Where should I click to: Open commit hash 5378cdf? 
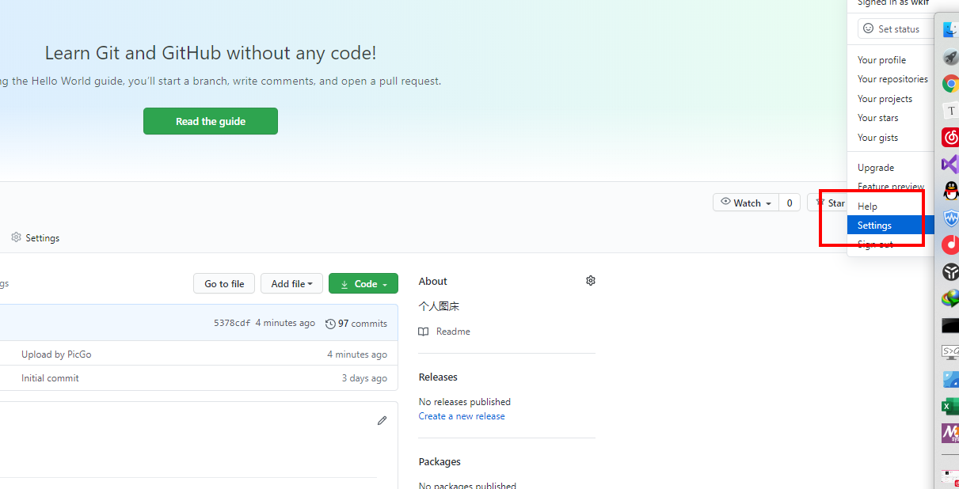click(232, 324)
